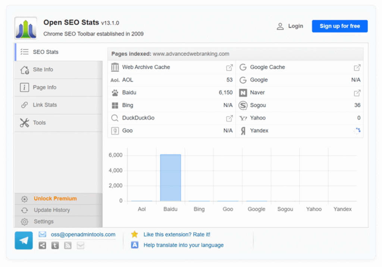Click the Bing windows icon
Image resolution: width=382 pixels, height=267 pixels.
click(x=115, y=105)
